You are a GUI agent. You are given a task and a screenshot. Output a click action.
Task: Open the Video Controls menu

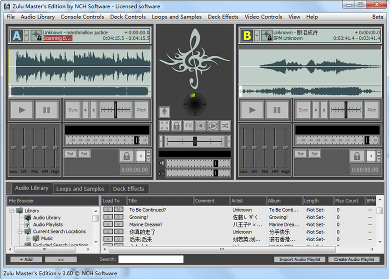[263, 16]
